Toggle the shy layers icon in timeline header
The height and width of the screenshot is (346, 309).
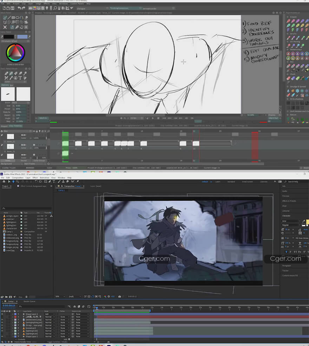75,306
